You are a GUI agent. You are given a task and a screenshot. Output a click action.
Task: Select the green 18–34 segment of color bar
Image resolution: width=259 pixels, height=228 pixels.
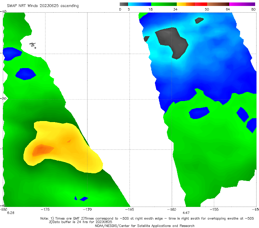click(x=164, y=4)
